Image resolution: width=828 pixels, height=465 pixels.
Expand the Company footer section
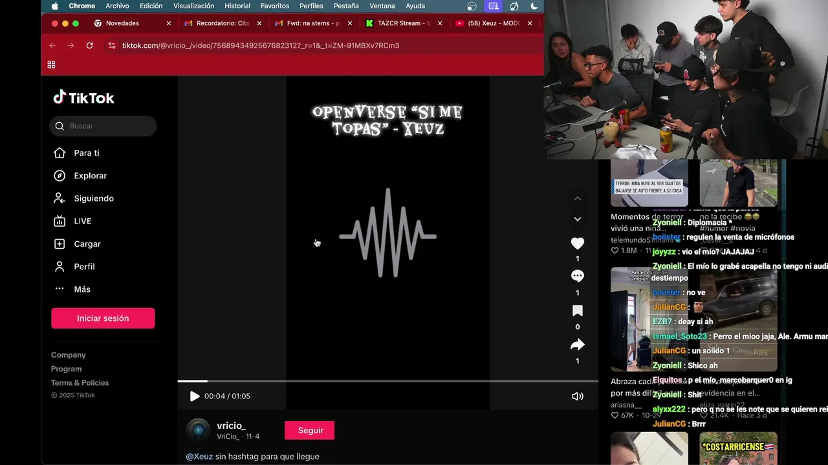(69, 355)
